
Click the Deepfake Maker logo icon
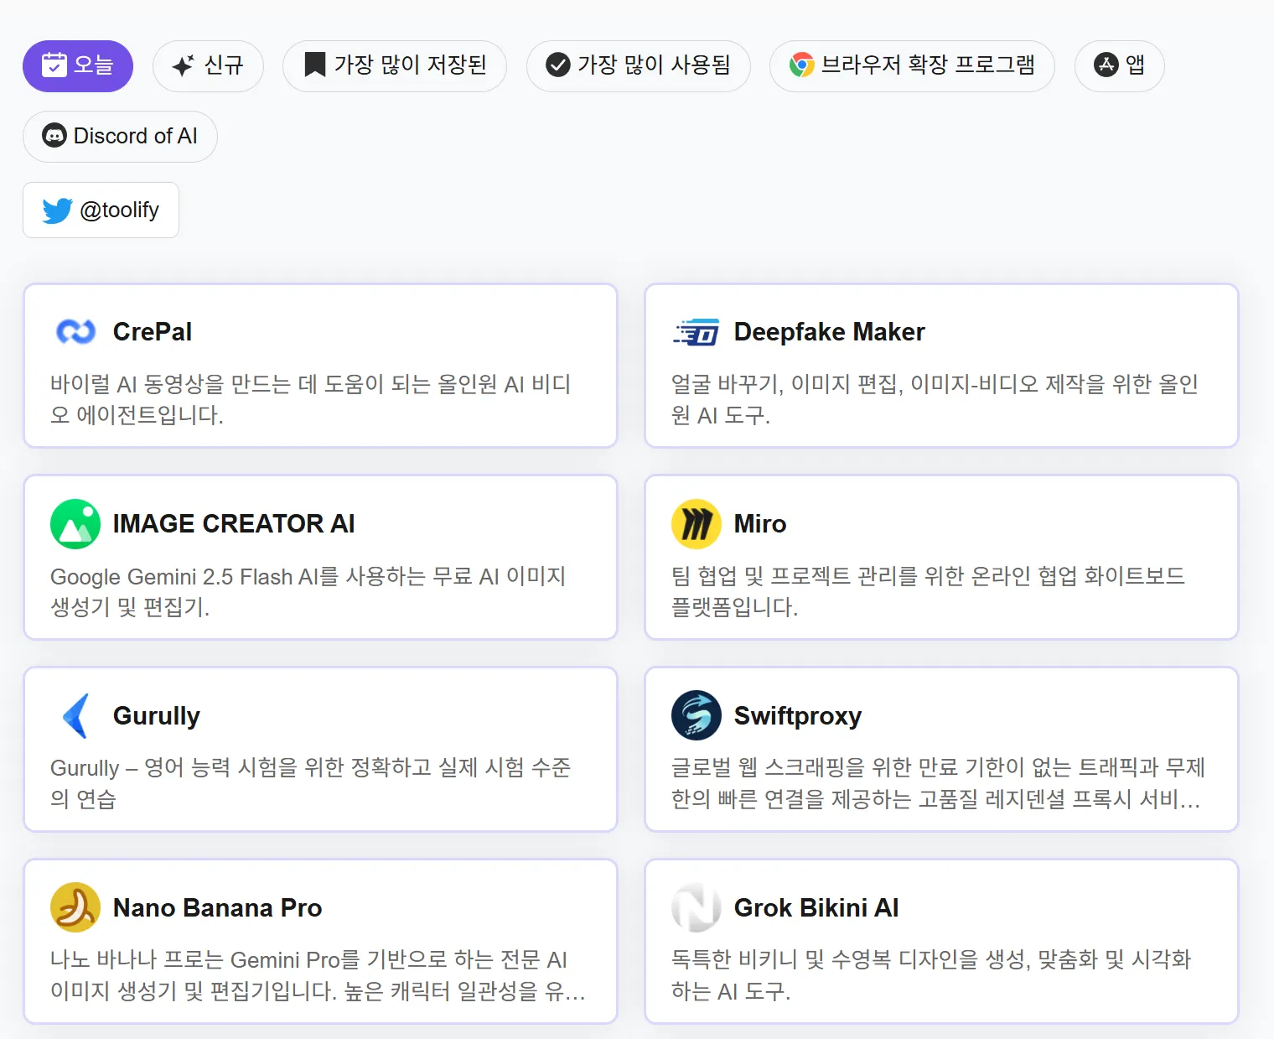[697, 332]
